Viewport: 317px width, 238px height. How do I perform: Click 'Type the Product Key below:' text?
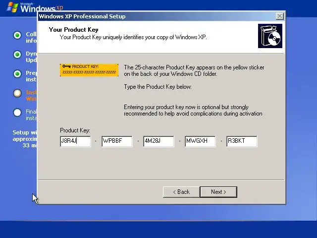click(158, 87)
